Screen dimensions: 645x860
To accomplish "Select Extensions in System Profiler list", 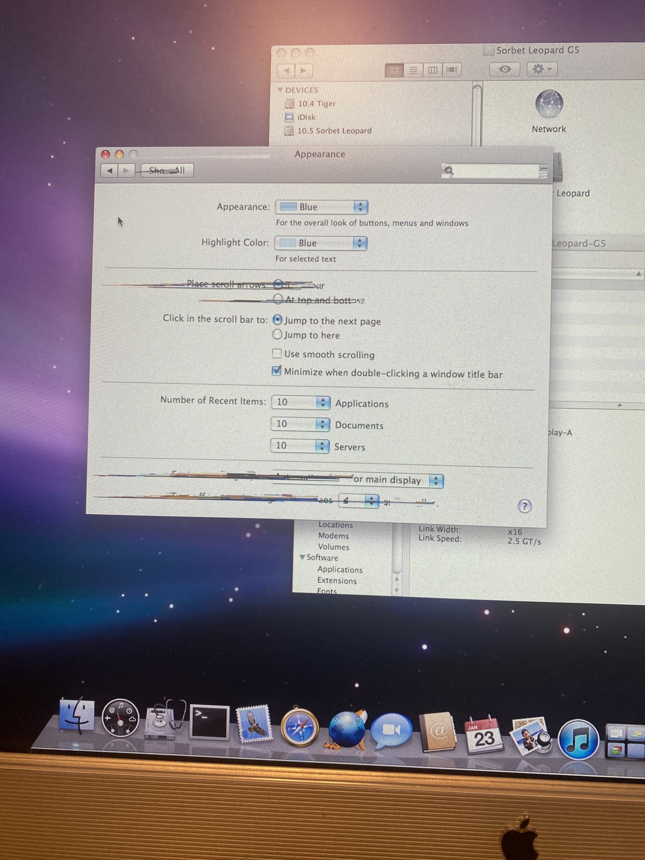I will (337, 580).
